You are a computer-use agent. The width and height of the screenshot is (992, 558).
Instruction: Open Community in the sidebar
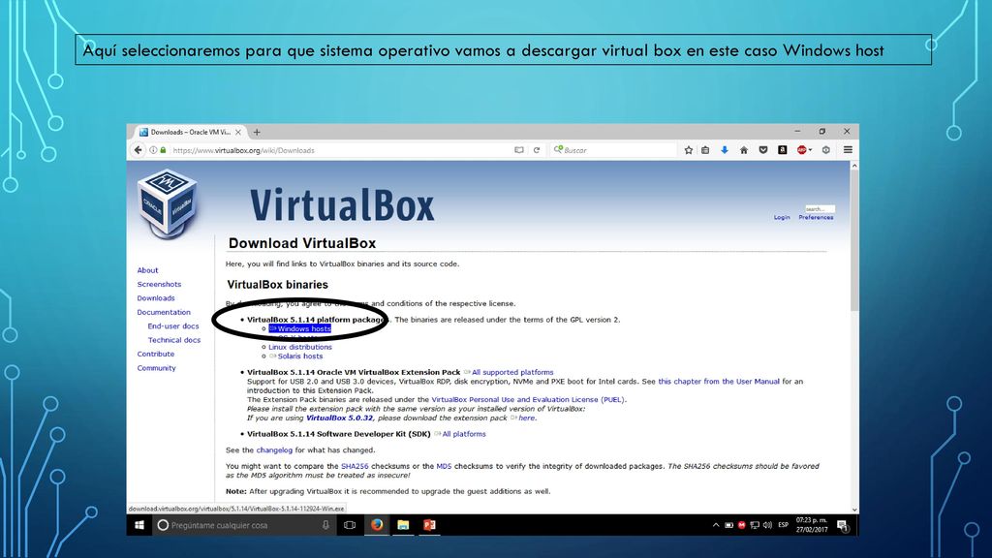(156, 367)
